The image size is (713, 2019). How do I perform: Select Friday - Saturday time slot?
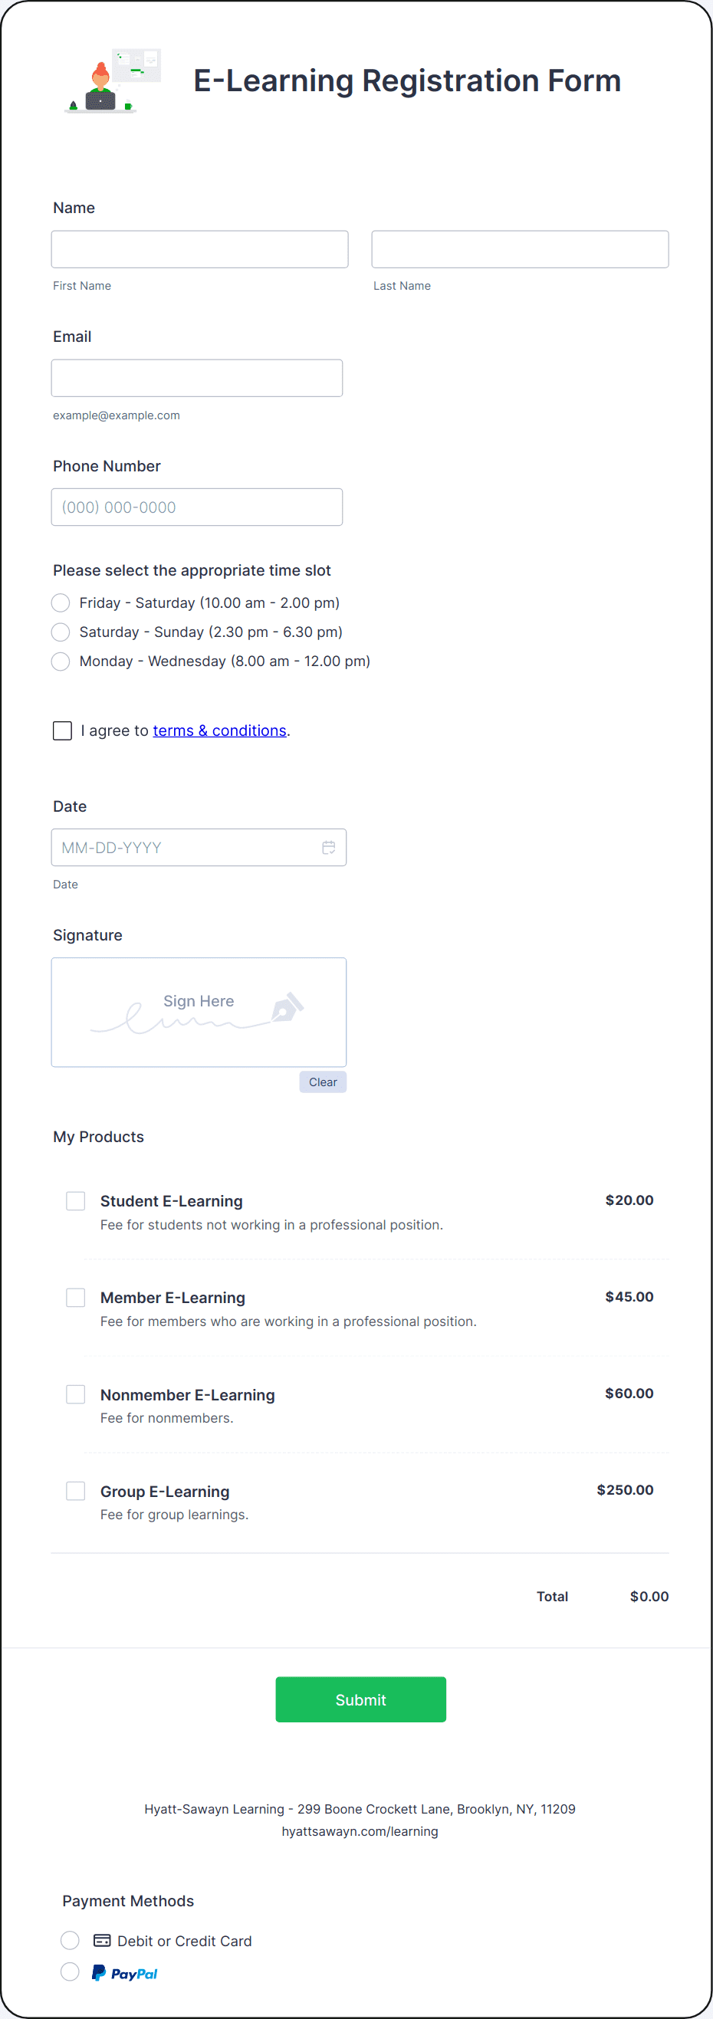pos(61,602)
